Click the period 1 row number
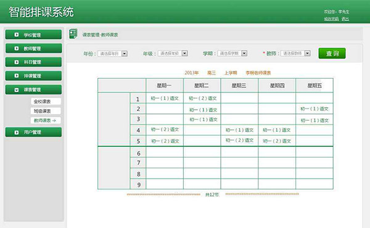Screen dimensions: 370x228 tap(138, 99)
